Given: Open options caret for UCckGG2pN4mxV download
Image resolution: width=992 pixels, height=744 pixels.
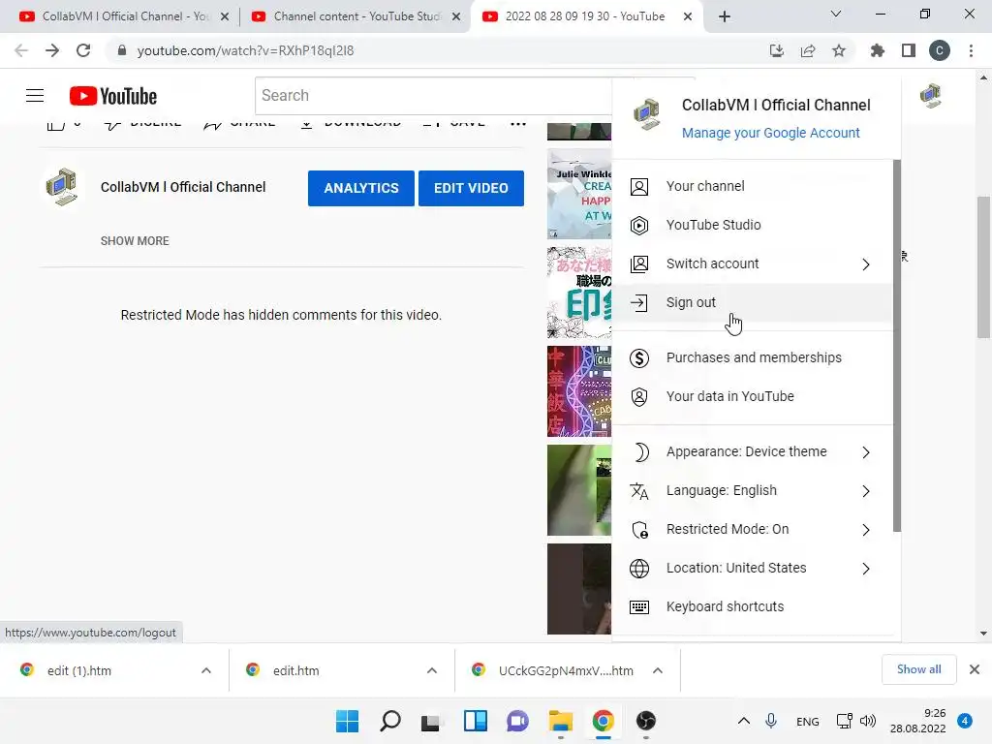Looking at the screenshot, I should point(658,670).
